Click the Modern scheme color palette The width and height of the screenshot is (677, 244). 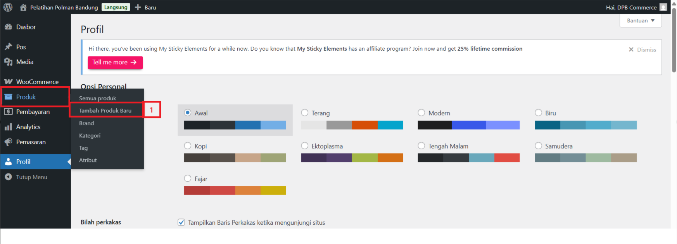469,125
